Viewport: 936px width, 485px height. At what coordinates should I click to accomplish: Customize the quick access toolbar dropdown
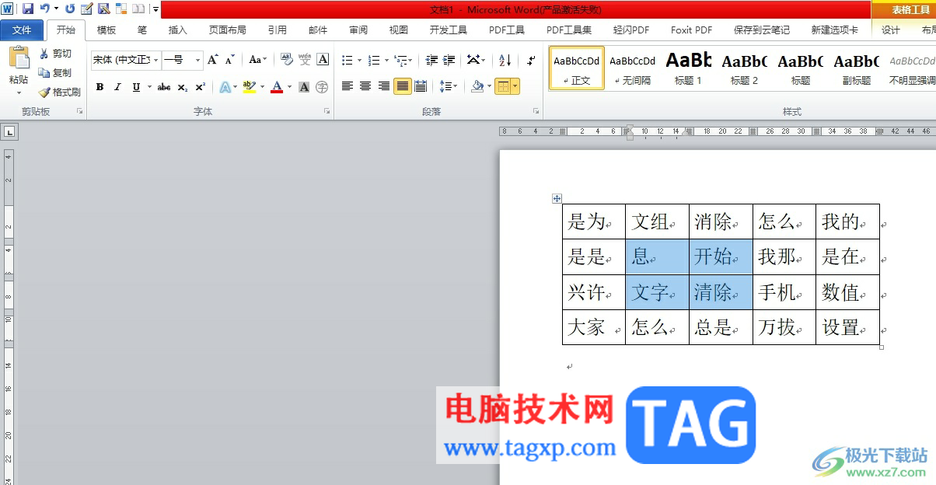coord(155,9)
